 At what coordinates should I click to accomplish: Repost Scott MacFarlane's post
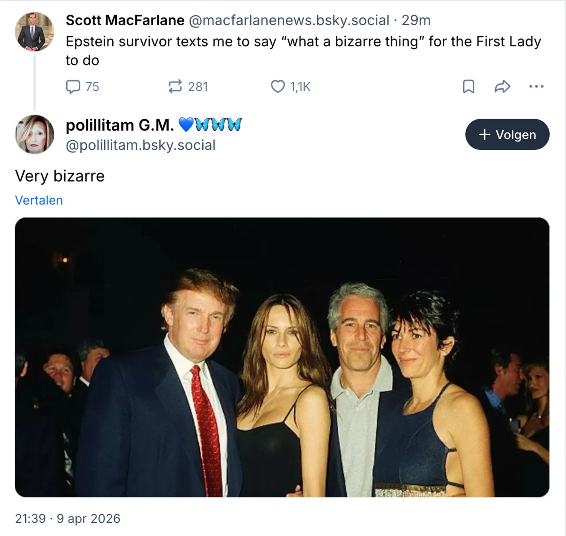point(175,87)
